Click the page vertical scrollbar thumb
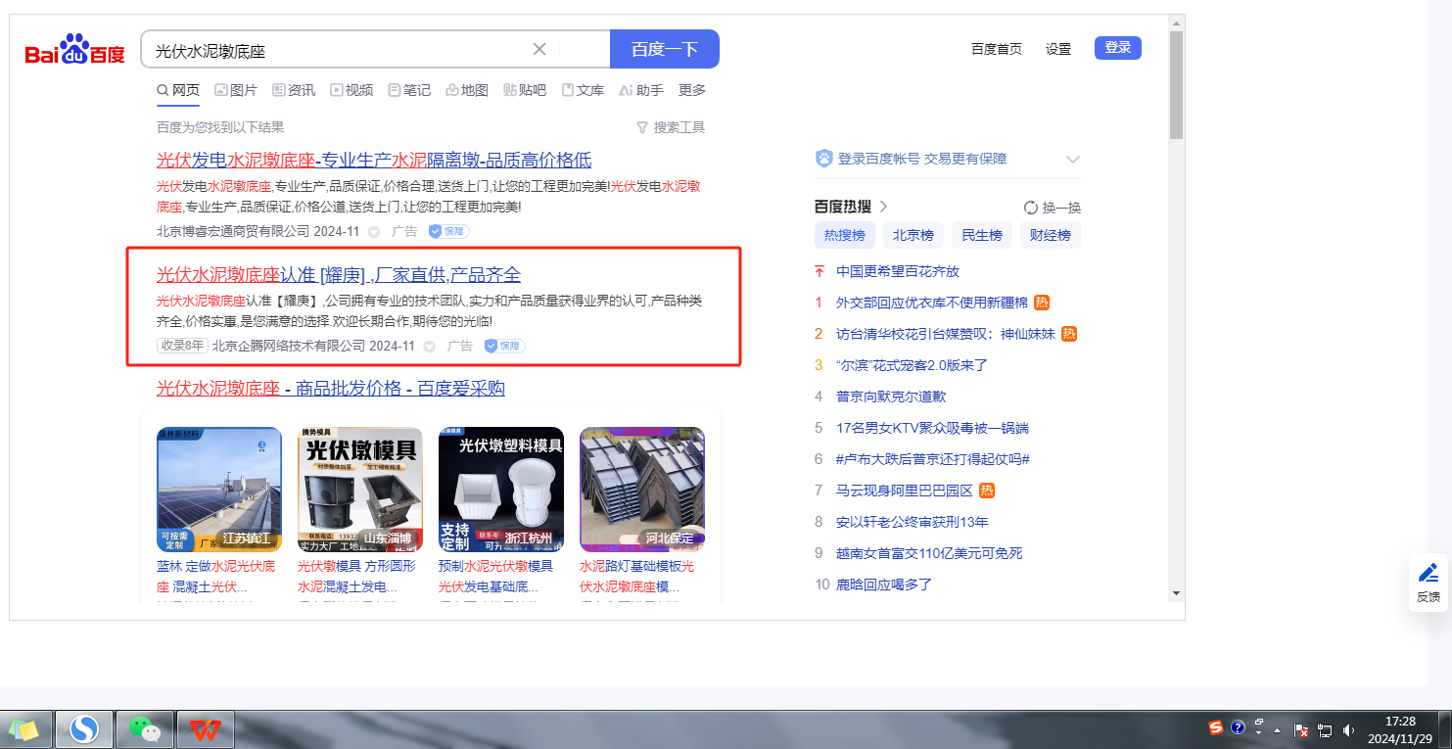Viewport: 1452px width, 749px height. pos(1176,84)
